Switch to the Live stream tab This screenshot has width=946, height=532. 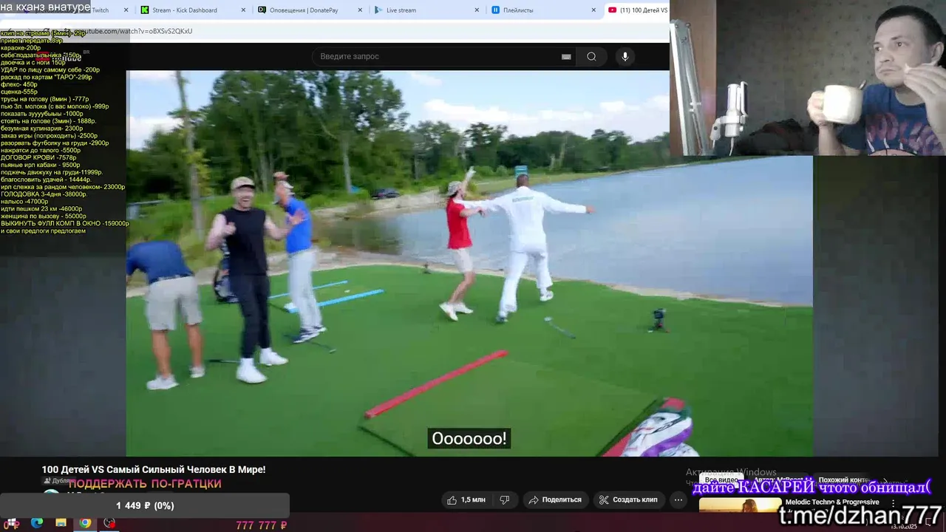pos(428,10)
